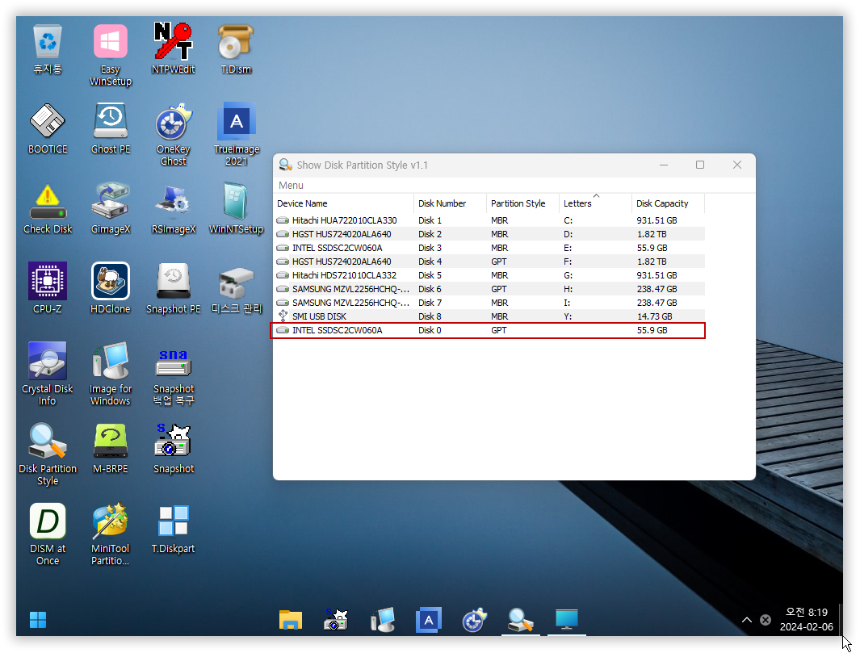This screenshot has width=860, height=653.
Task: Open the taskbar clock showing 오전 8:19
Action: (806, 620)
